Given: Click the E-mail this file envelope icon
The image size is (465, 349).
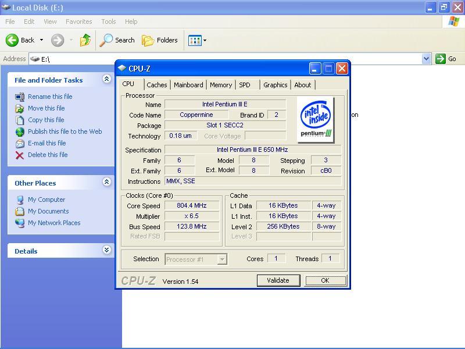Looking at the screenshot, I should [x=20, y=144].
